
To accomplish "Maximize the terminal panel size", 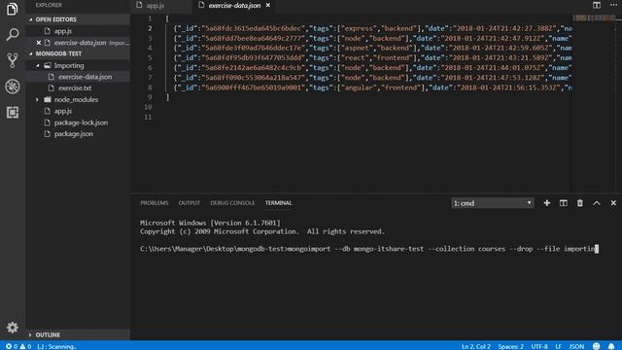I will (597, 203).
